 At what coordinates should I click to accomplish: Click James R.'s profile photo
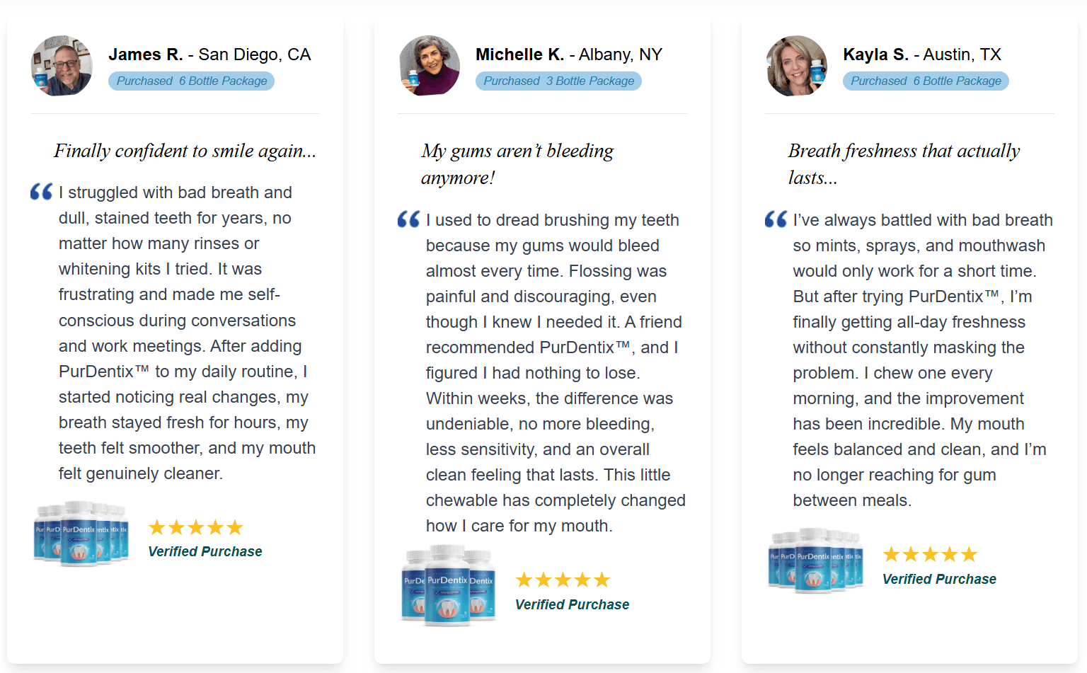click(62, 66)
